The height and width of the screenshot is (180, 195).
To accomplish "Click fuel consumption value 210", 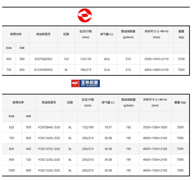I will [128, 59].
